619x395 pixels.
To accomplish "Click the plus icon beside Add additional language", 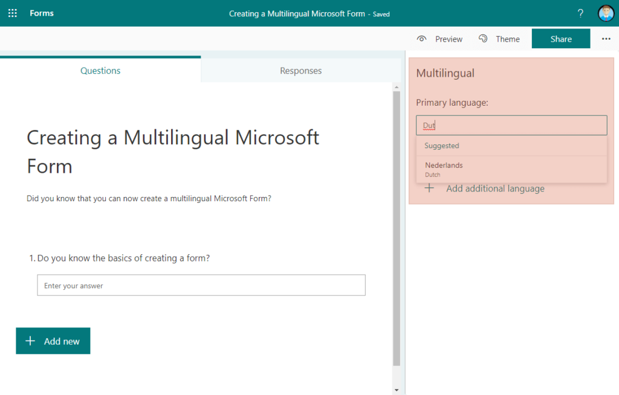I will [x=429, y=188].
